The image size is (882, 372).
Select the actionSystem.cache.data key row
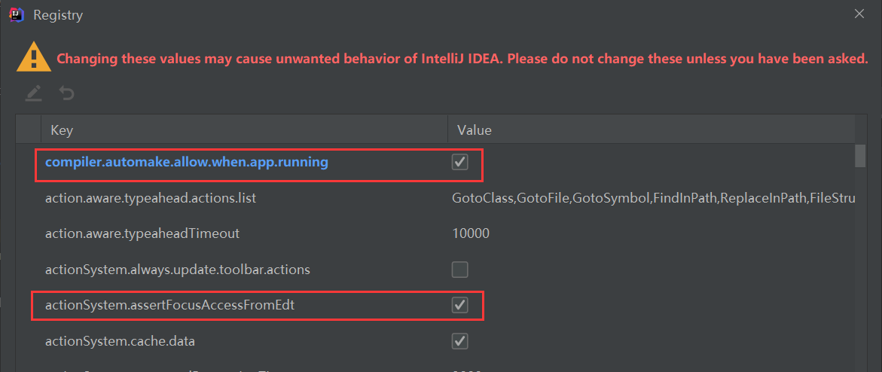(120, 341)
